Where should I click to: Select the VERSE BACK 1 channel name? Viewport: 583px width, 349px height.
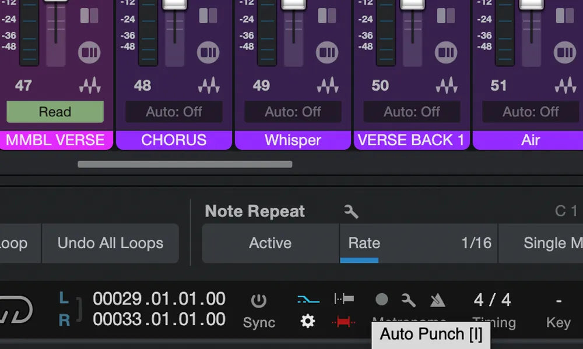pos(412,140)
